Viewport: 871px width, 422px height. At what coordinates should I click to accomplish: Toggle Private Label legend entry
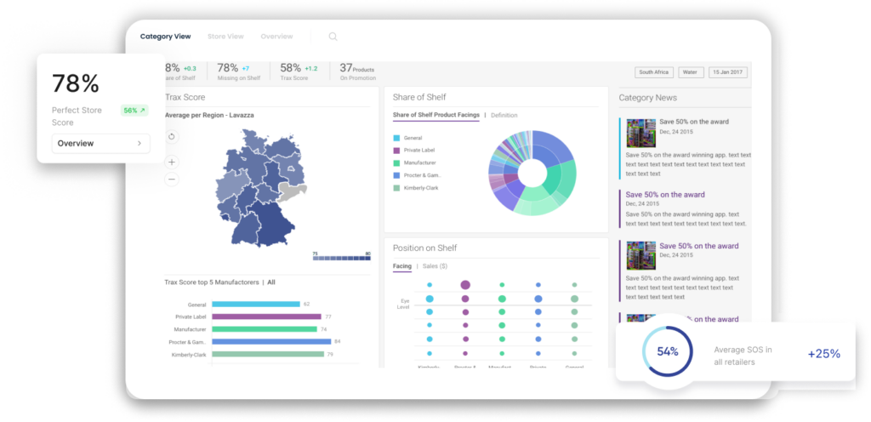(419, 150)
